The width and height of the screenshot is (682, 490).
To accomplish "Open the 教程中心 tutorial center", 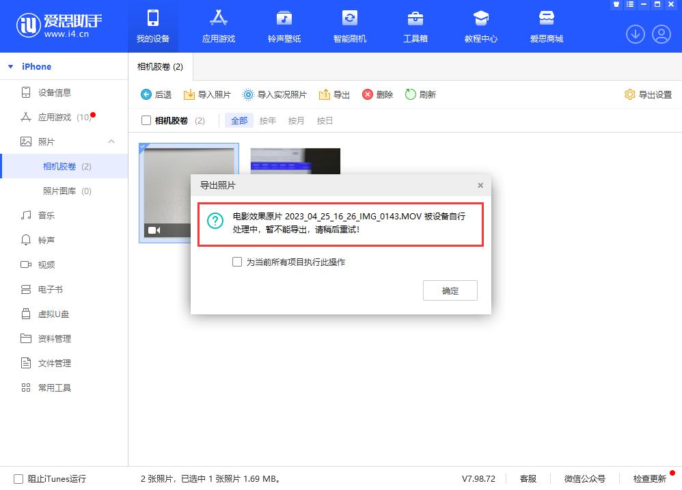I will tap(480, 26).
